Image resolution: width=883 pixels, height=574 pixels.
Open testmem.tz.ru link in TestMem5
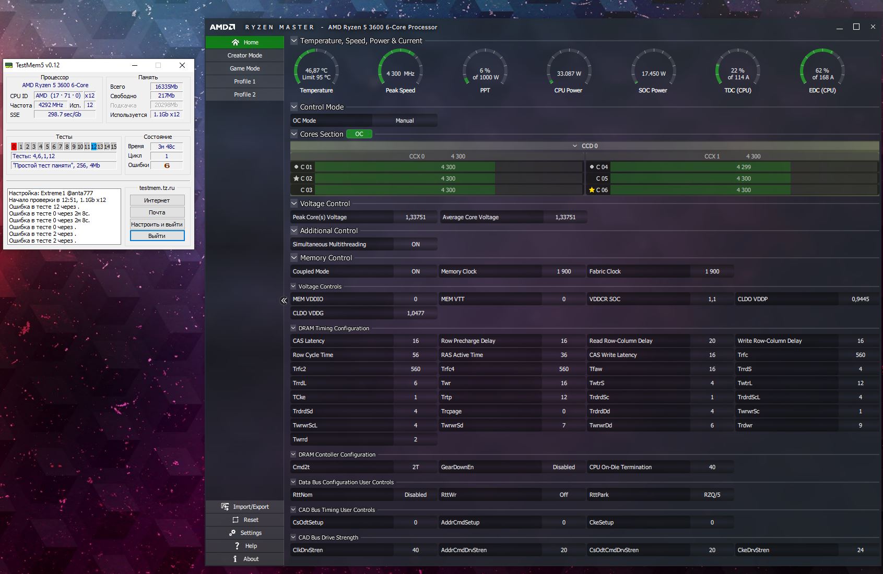[157, 188]
